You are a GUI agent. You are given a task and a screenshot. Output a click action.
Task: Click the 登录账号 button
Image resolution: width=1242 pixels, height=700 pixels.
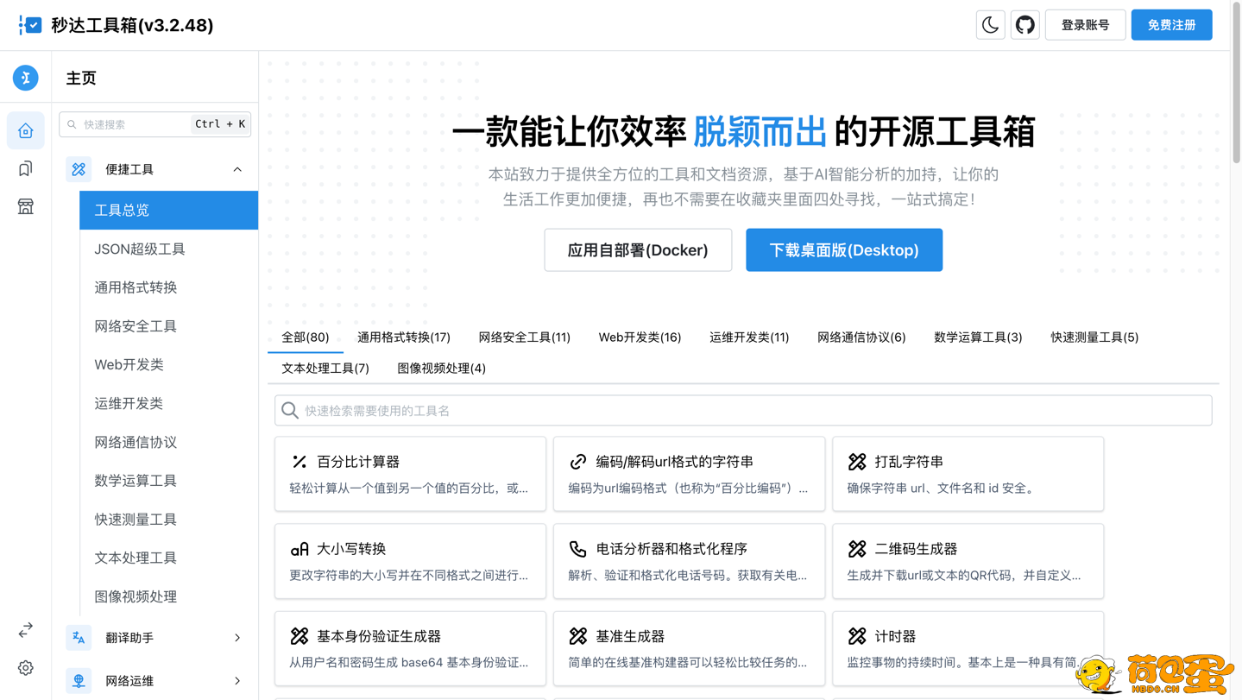coord(1086,25)
